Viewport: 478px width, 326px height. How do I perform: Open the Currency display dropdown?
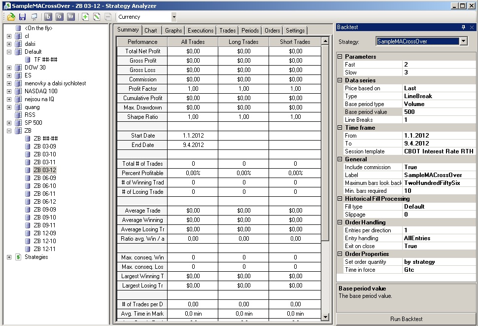pos(174,17)
